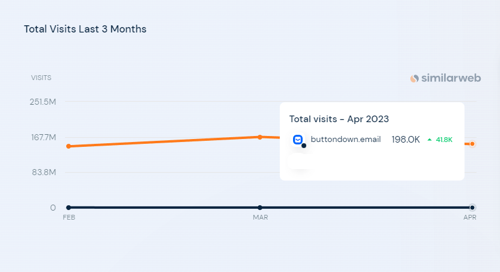Click the 83.8M y-axis label
Image resolution: width=500 pixels, height=272 pixels.
[x=44, y=173]
